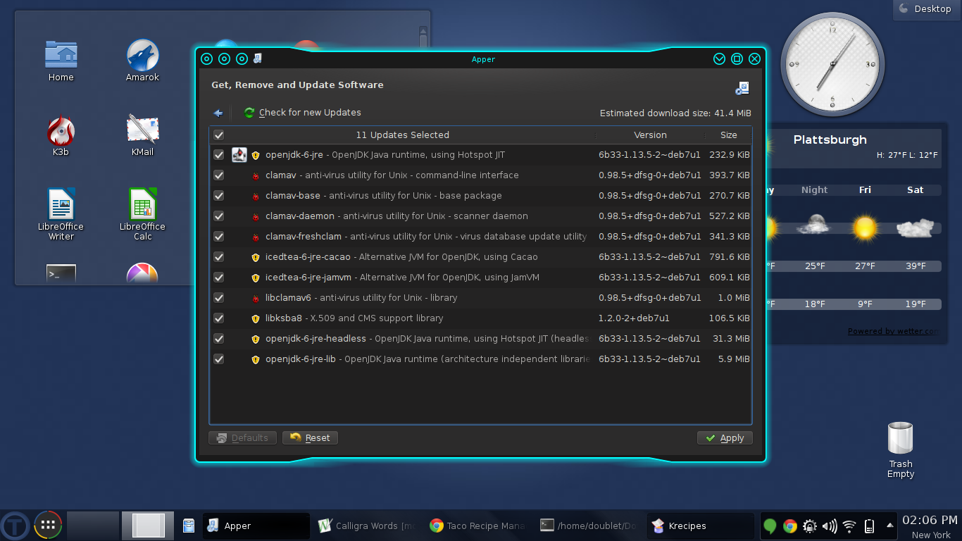Open the Home folder icon on desktop

coord(61,54)
